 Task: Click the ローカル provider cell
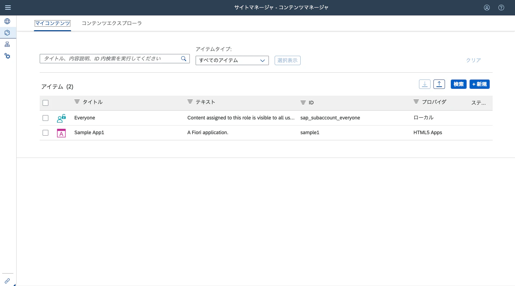click(x=424, y=118)
